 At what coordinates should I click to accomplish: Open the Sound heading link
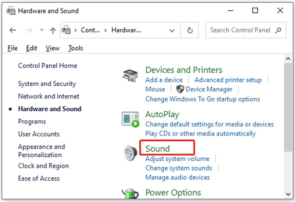coord(158,149)
